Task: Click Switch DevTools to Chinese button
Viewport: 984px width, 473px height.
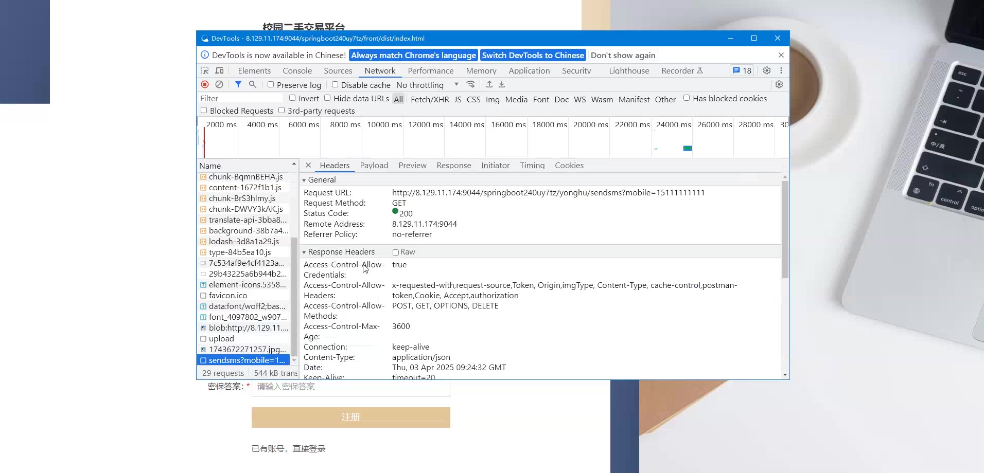Action: pos(533,56)
